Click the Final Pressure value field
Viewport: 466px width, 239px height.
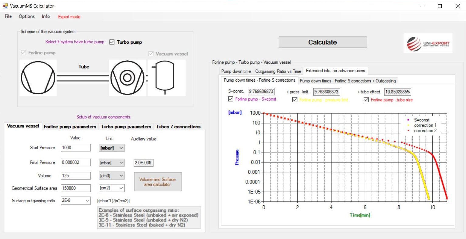coord(76,162)
